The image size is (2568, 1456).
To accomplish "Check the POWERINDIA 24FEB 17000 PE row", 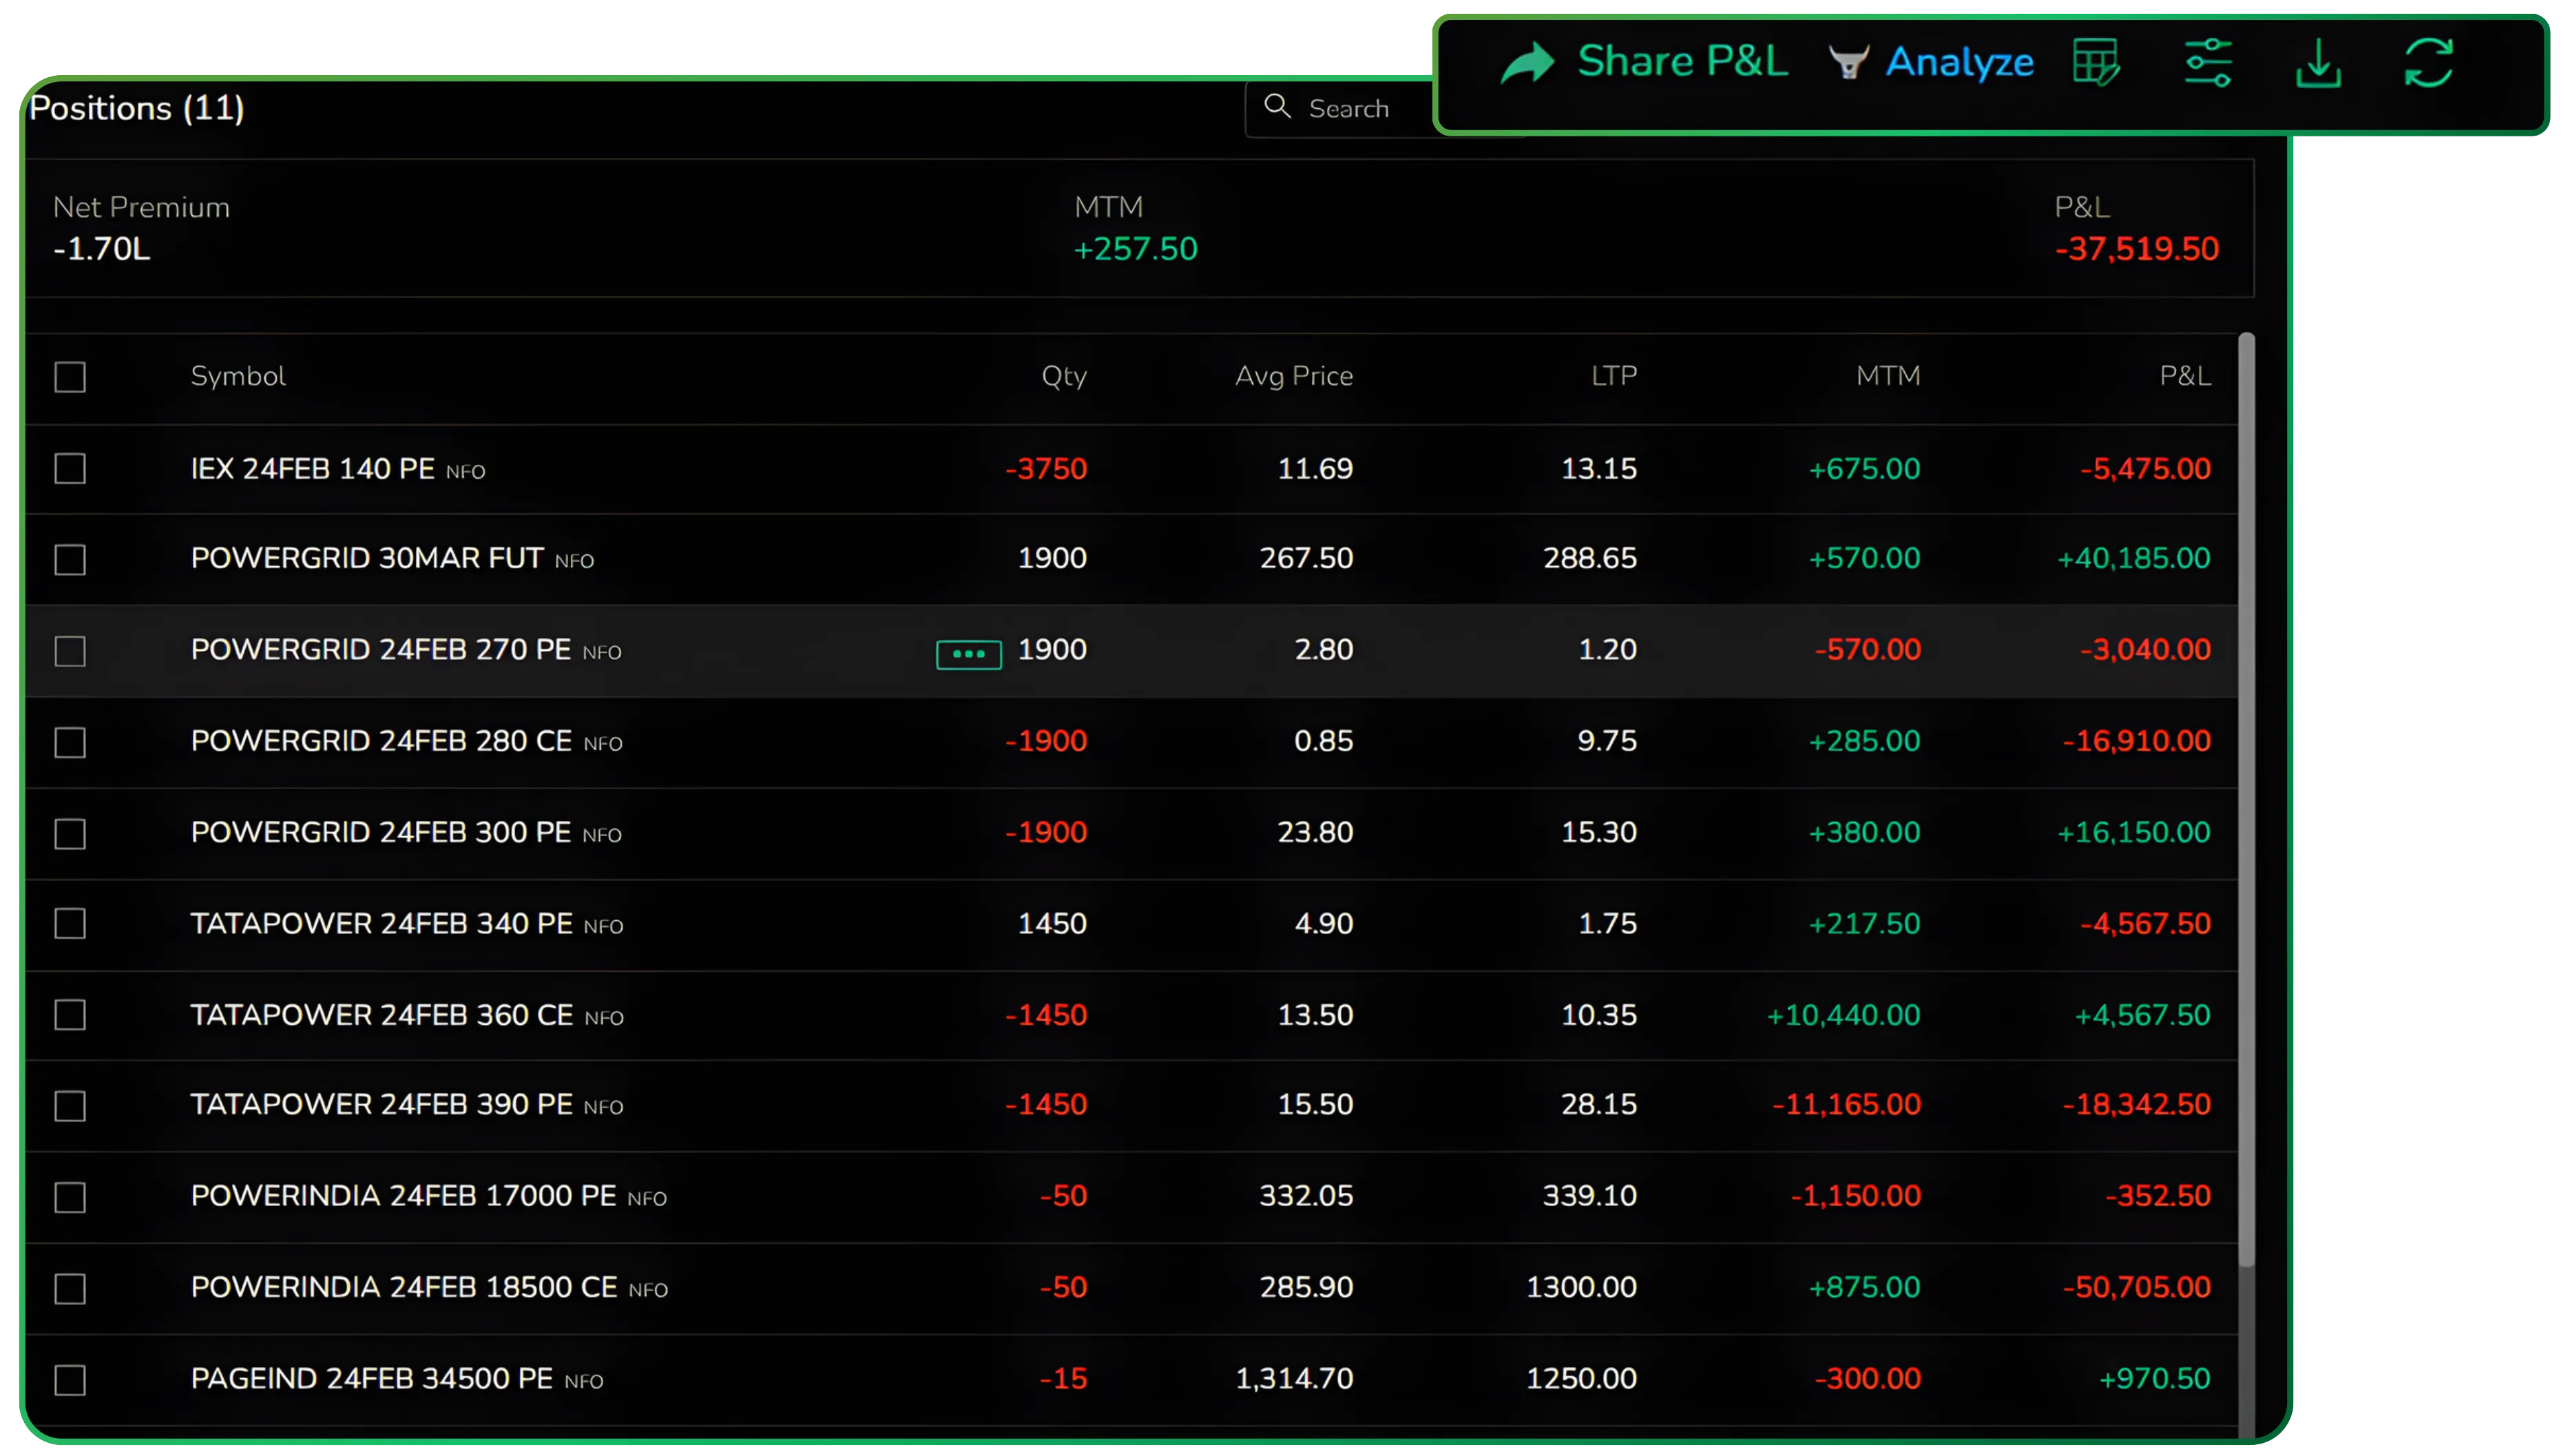I will pyautogui.click(x=69, y=1197).
